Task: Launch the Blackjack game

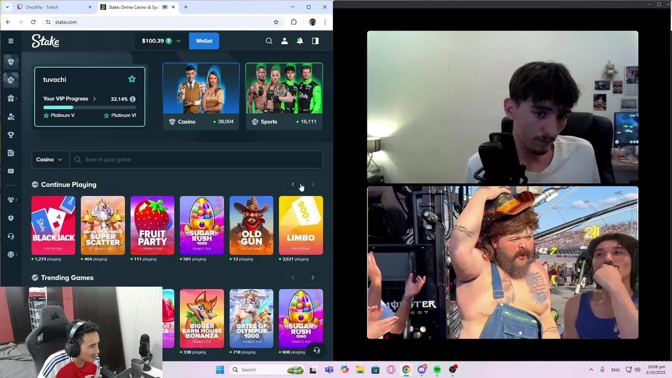Action: [x=53, y=225]
